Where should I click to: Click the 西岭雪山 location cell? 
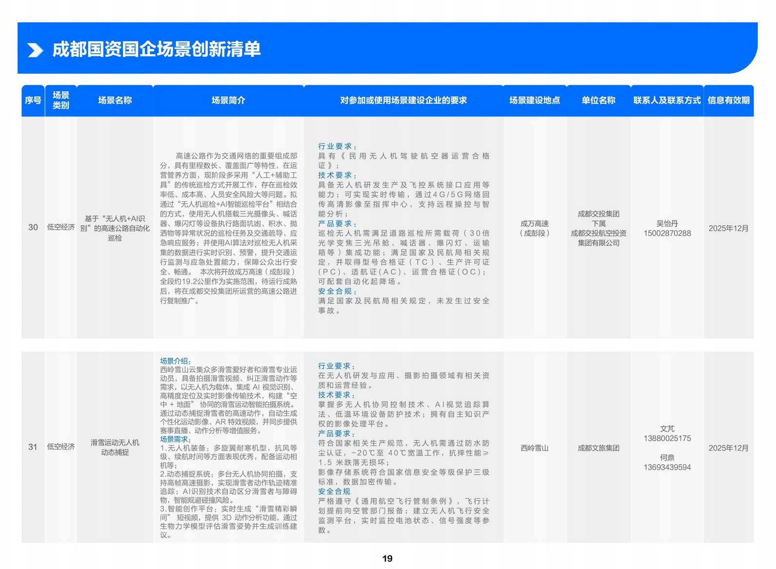click(x=535, y=448)
